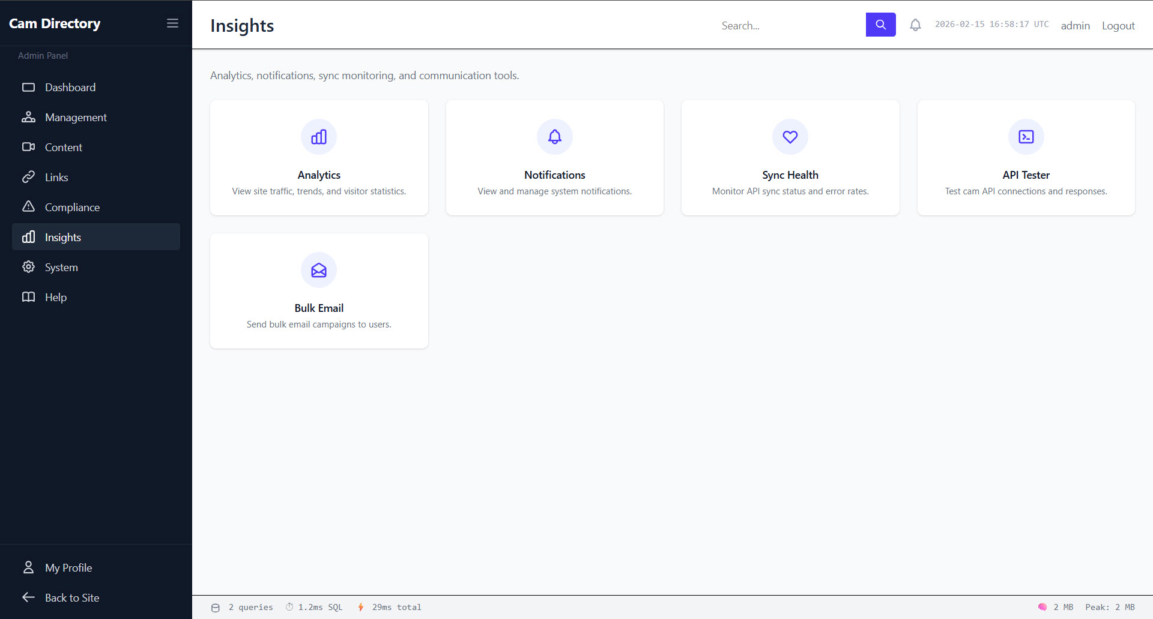Click the Analytics bar chart icon

pyautogui.click(x=319, y=137)
